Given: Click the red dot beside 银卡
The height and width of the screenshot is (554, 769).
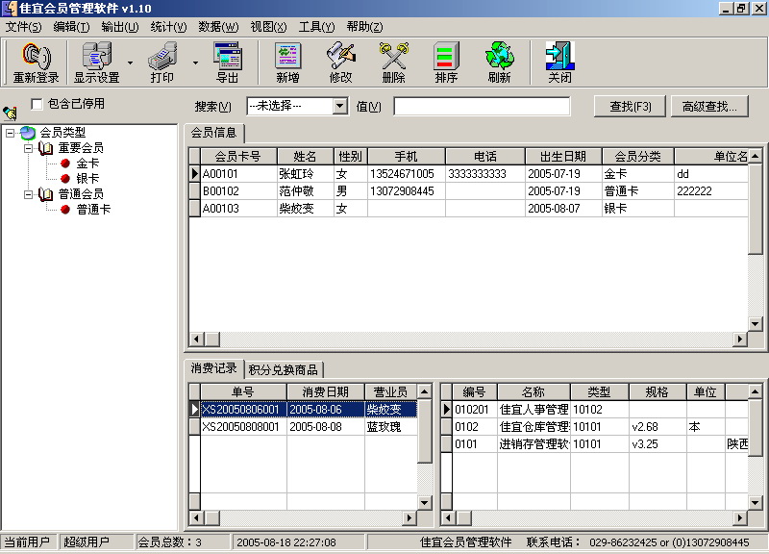Looking at the screenshot, I should [65, 179].
